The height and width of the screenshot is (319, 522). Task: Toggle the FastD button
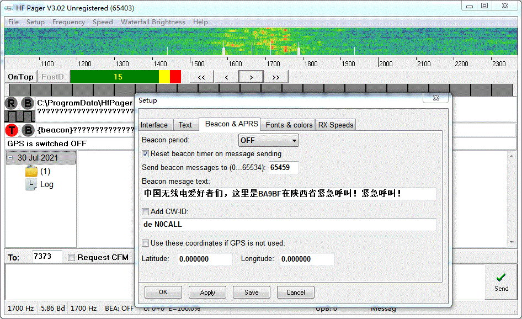(x=54, y=77)
